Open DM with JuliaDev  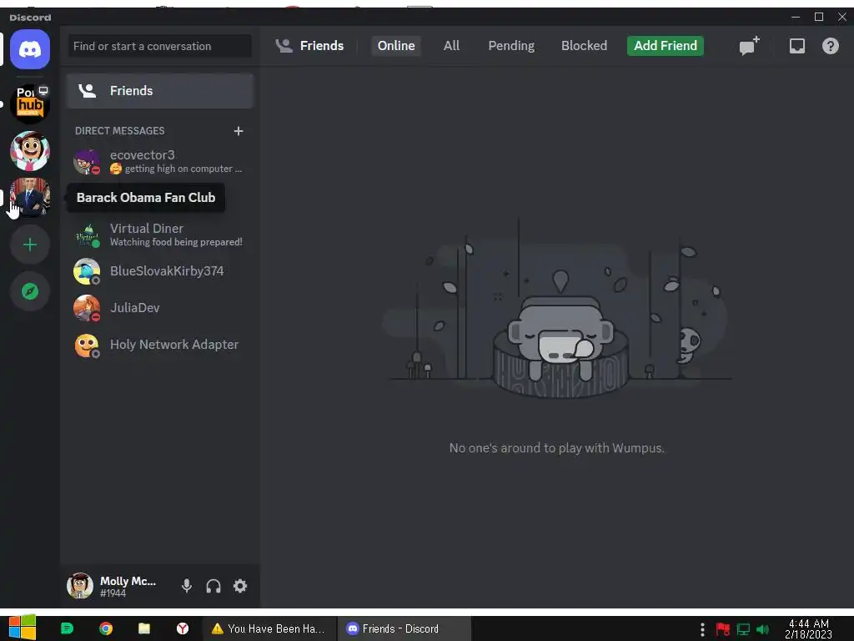(160, 308)
